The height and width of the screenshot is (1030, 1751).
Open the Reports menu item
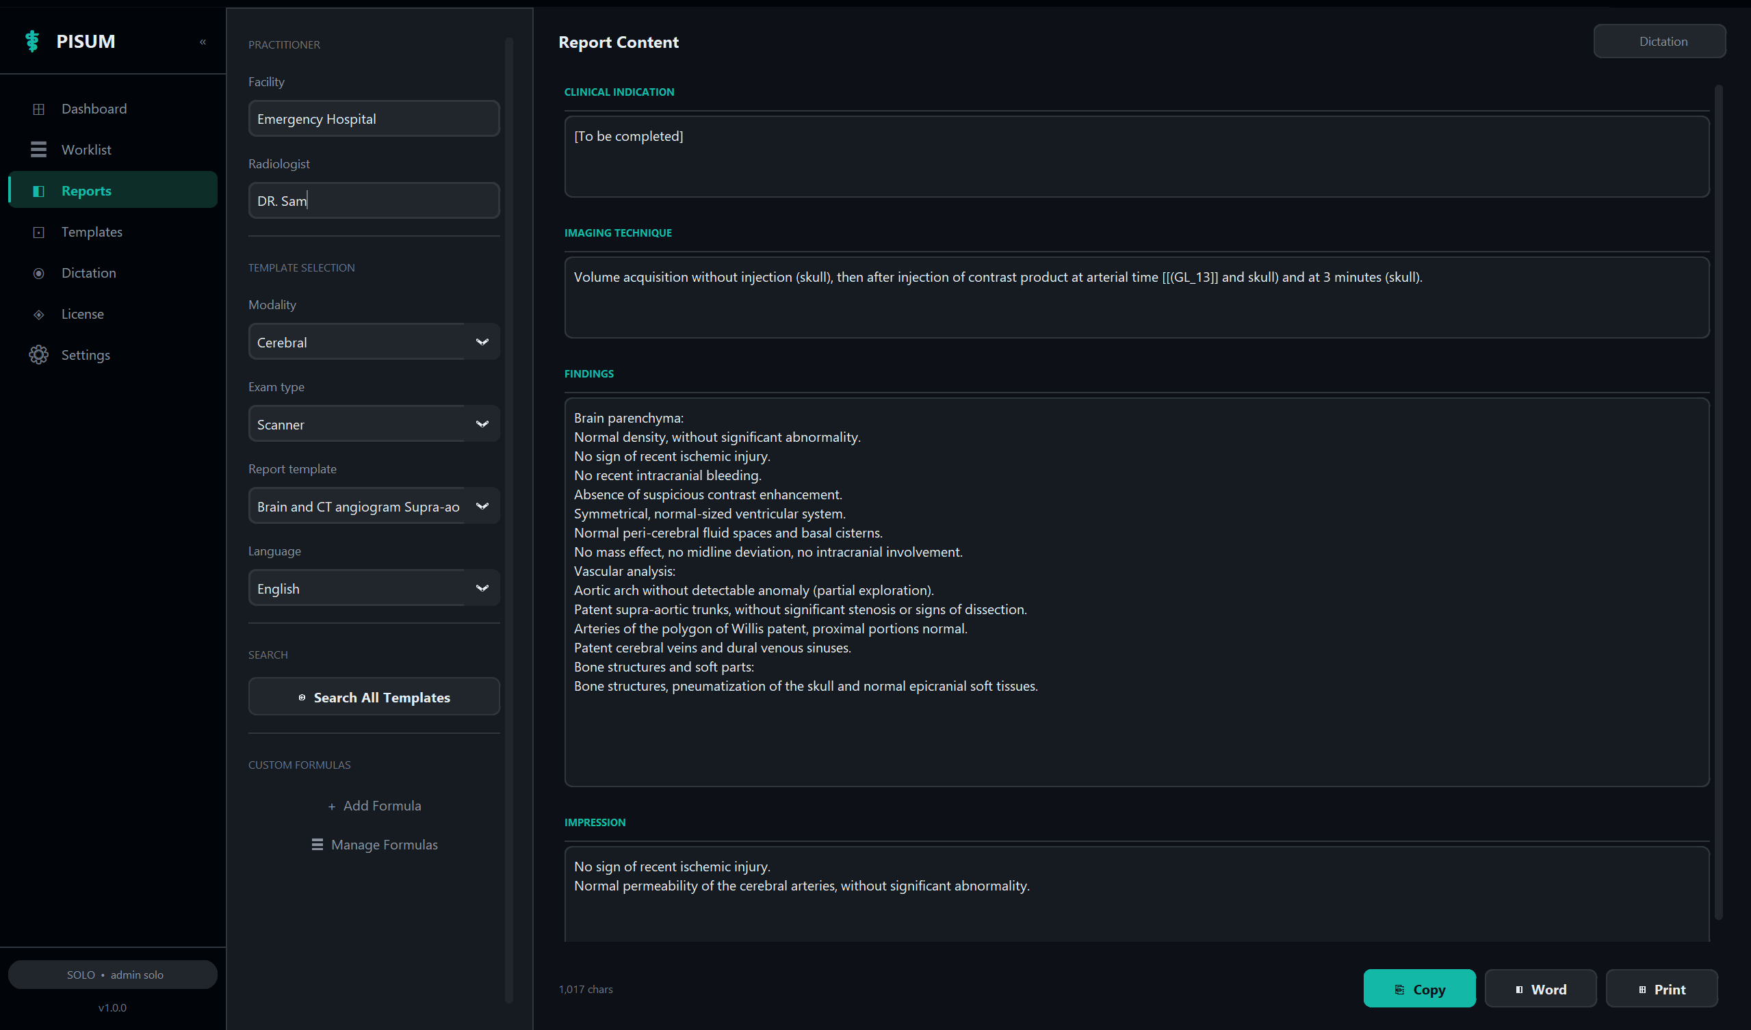click(x=86, y=190)
